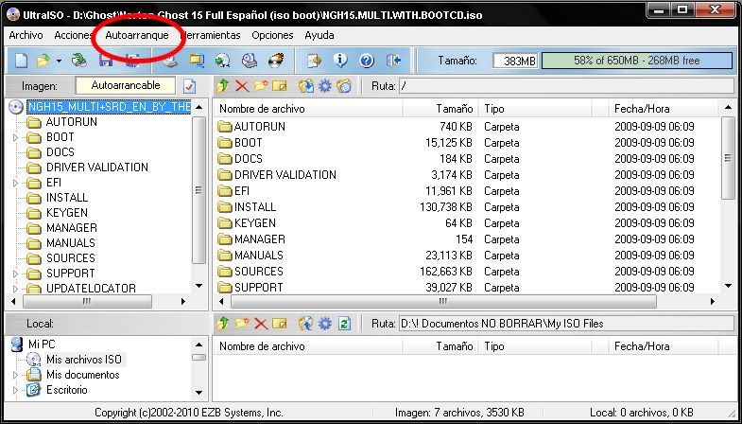Screen dimensions: 742x424
Task: Expand Mis documentos in Local tree
Action: coord(15,375)
